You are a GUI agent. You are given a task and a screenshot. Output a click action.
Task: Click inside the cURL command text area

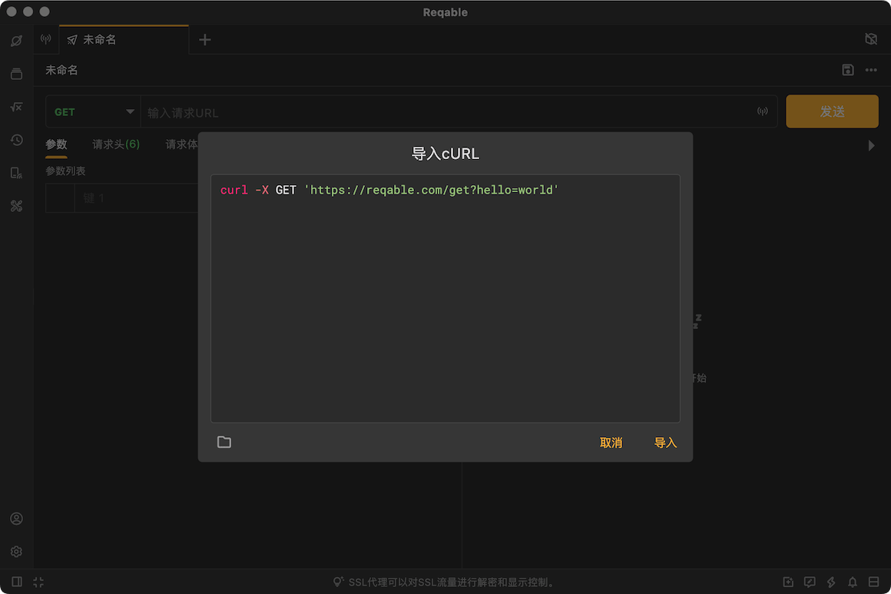click(445, 298)
